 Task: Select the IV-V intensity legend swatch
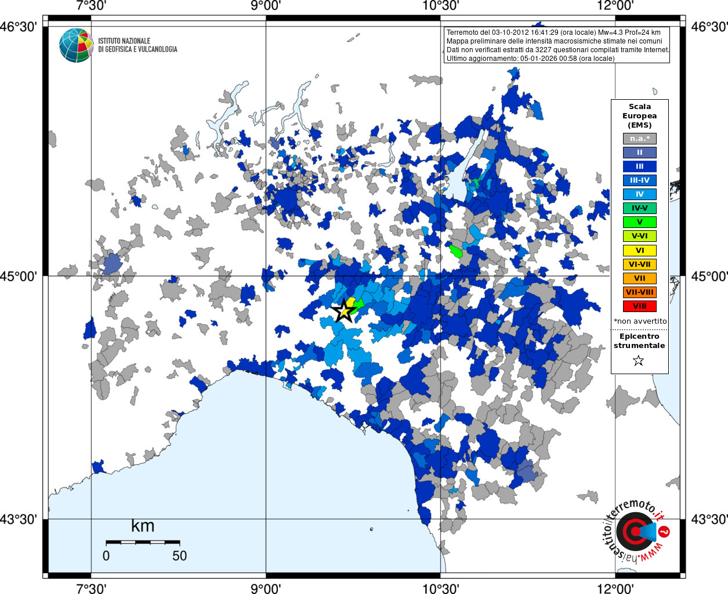coord(640,208)
